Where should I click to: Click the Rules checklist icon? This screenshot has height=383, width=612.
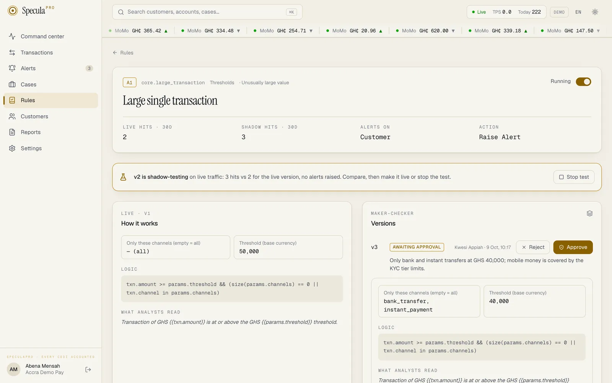[12, 100]
